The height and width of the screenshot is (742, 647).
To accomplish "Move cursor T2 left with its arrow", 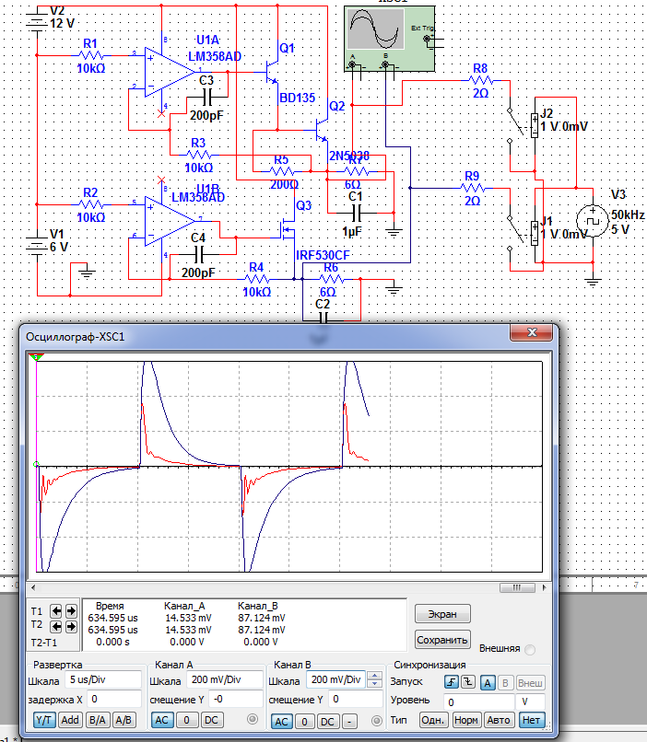I will coord(56,627).
